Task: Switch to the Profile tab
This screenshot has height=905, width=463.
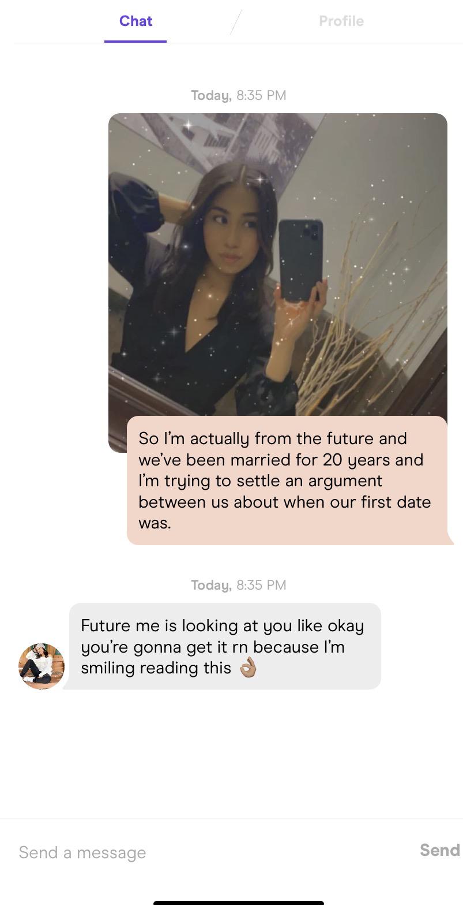Action: point(341,21)
